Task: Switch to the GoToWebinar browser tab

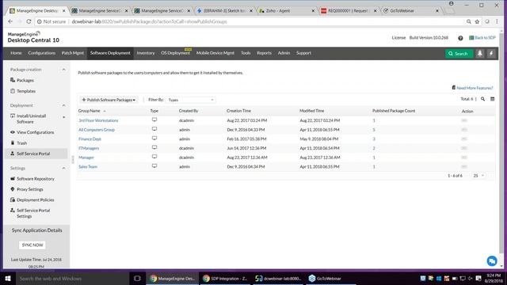Action: (411, 10)
